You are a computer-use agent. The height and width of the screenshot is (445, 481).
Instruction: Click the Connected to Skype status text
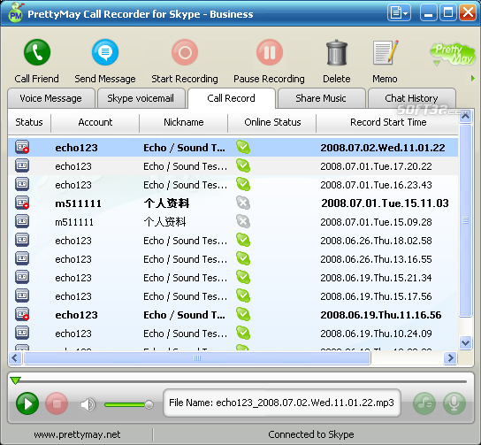[x=310, y=434]
